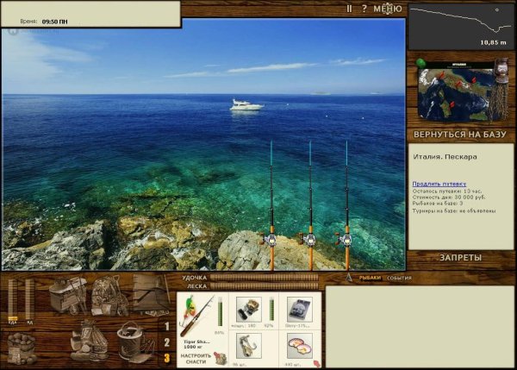Screen dimensions: 517x370
Task: Follow the Продлить путевку link
Action: (439, 184)
